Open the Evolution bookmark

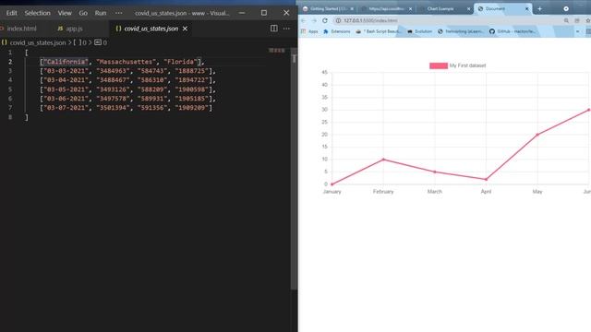(x=419, y=31)
